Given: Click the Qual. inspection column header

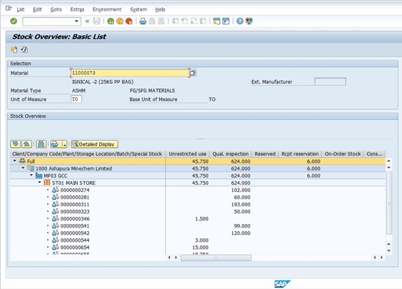Looking at the screenshot, I should (x=231, y=154).
